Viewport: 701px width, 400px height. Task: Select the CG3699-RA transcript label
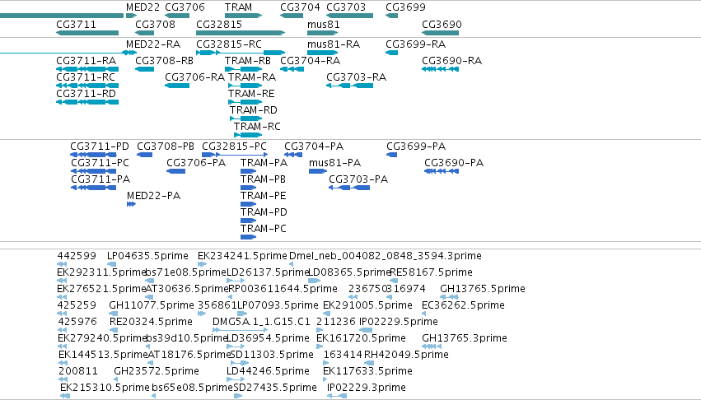click(416, 44)
